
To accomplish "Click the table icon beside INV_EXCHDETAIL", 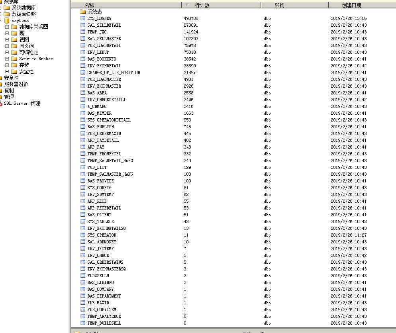I will [82, 66].
